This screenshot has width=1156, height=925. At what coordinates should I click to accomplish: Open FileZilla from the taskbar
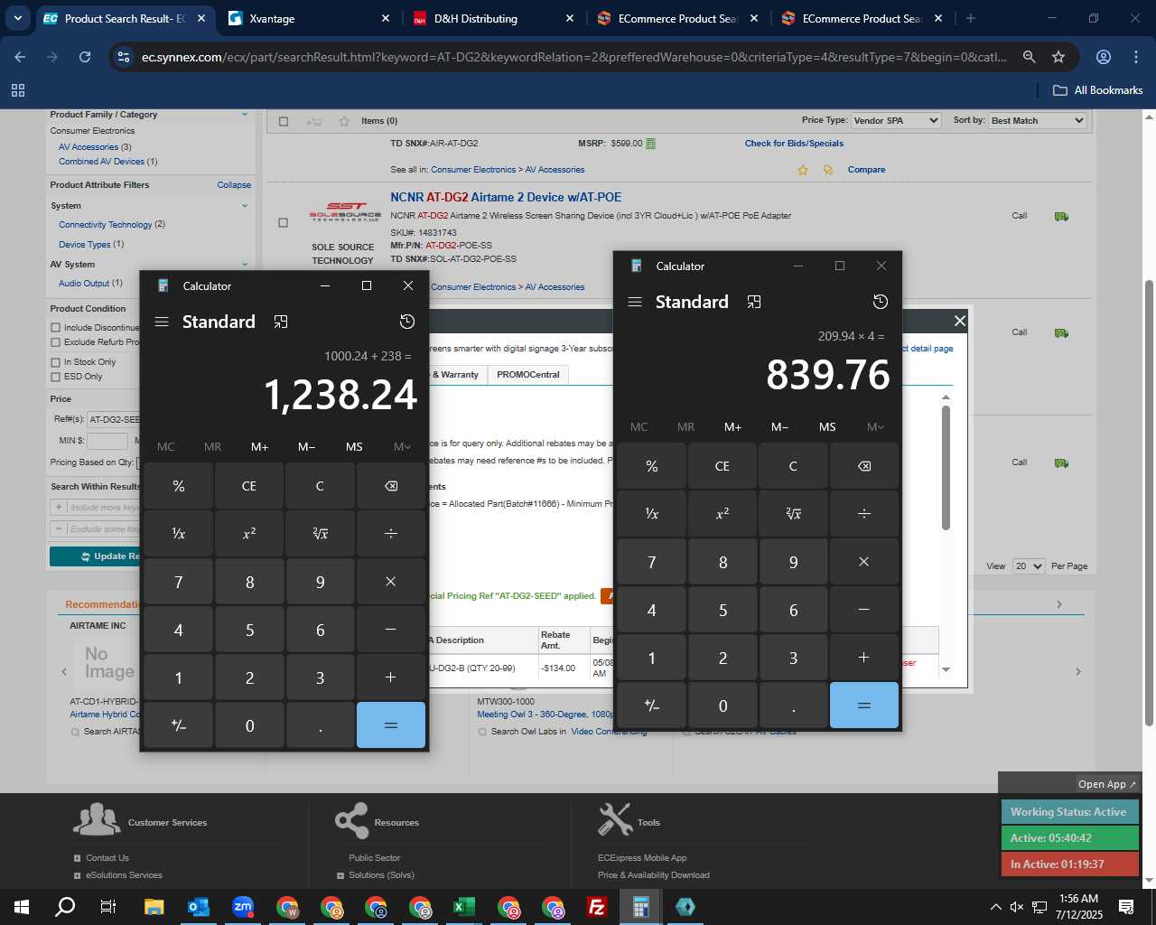tap(597, 907)
